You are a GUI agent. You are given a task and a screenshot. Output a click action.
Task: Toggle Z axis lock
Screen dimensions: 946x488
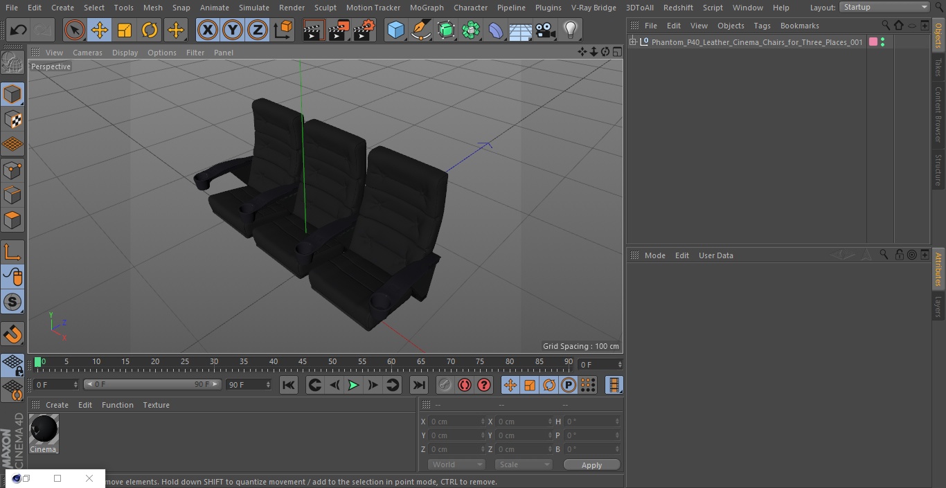257,30
